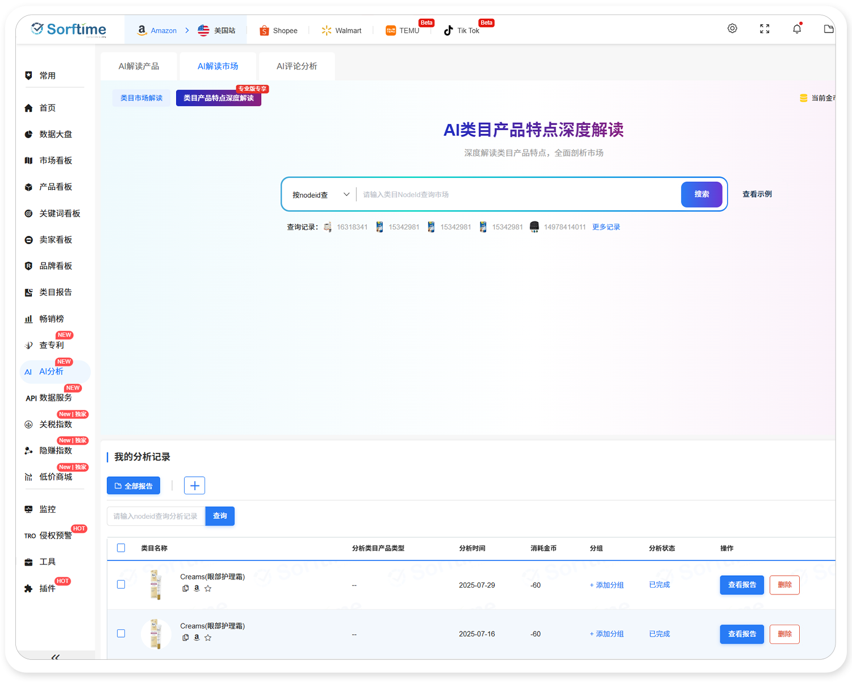Open 查看示例 example link

tap(757, 194)
